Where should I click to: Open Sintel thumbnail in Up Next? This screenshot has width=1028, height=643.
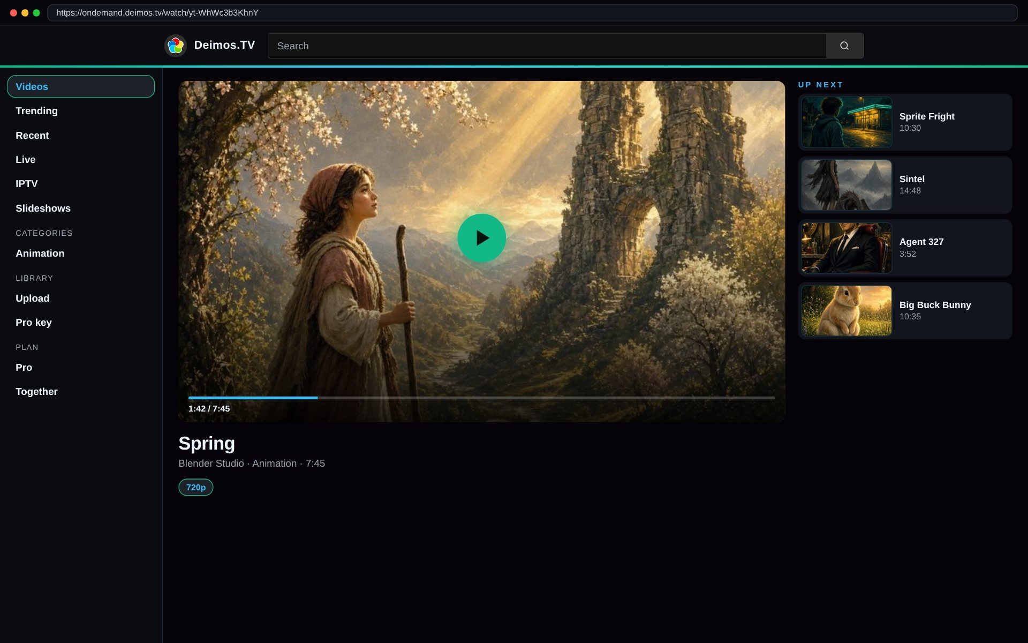pos(846,185)
